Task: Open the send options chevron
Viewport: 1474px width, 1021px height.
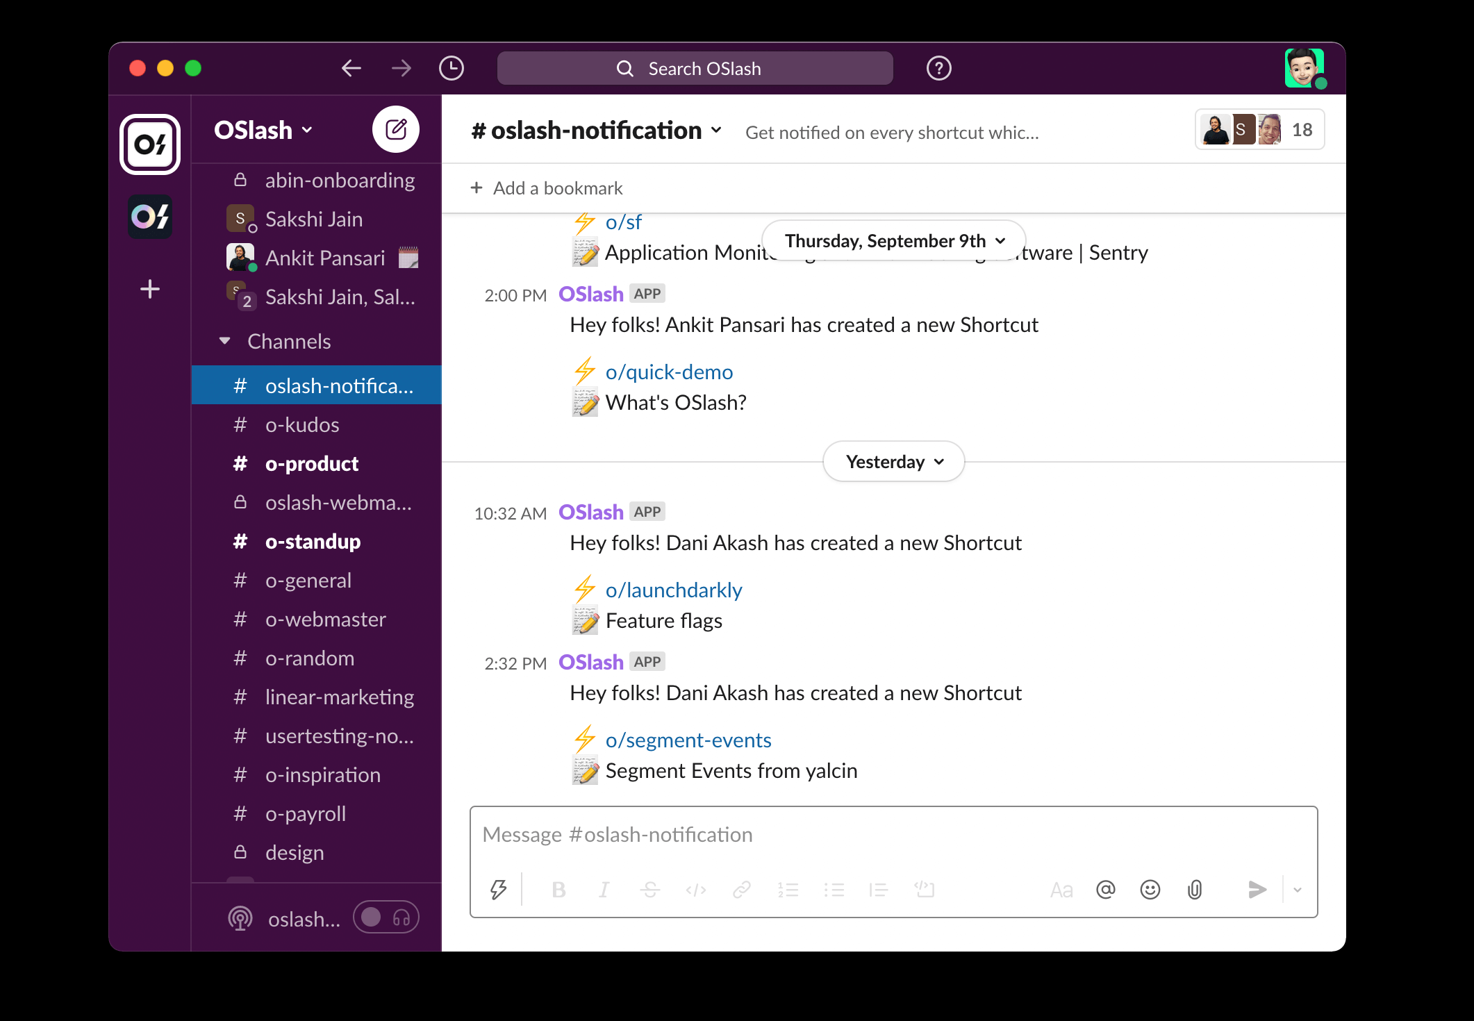Action: pos(1298,890)
